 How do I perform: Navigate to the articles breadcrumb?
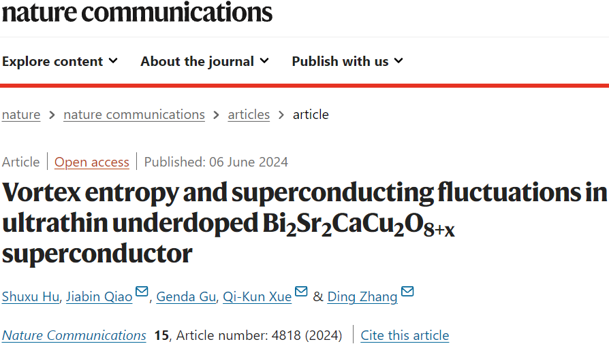[x=249, y=115]
